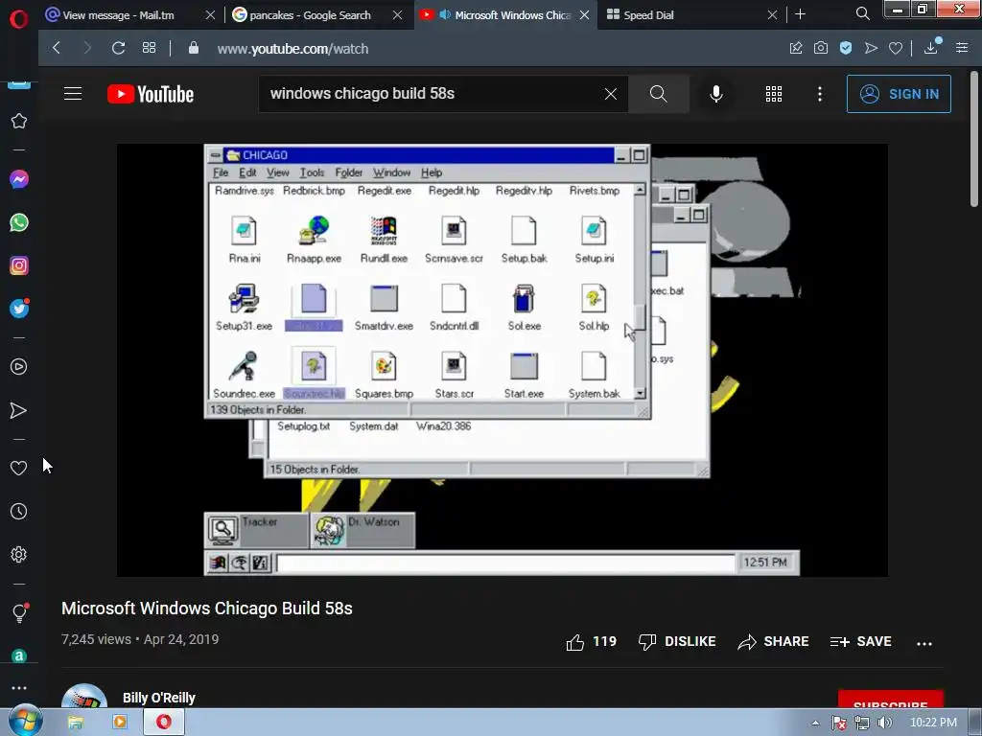
Task: Open the YouTube apps grid
Action: [x=774, y=94]
